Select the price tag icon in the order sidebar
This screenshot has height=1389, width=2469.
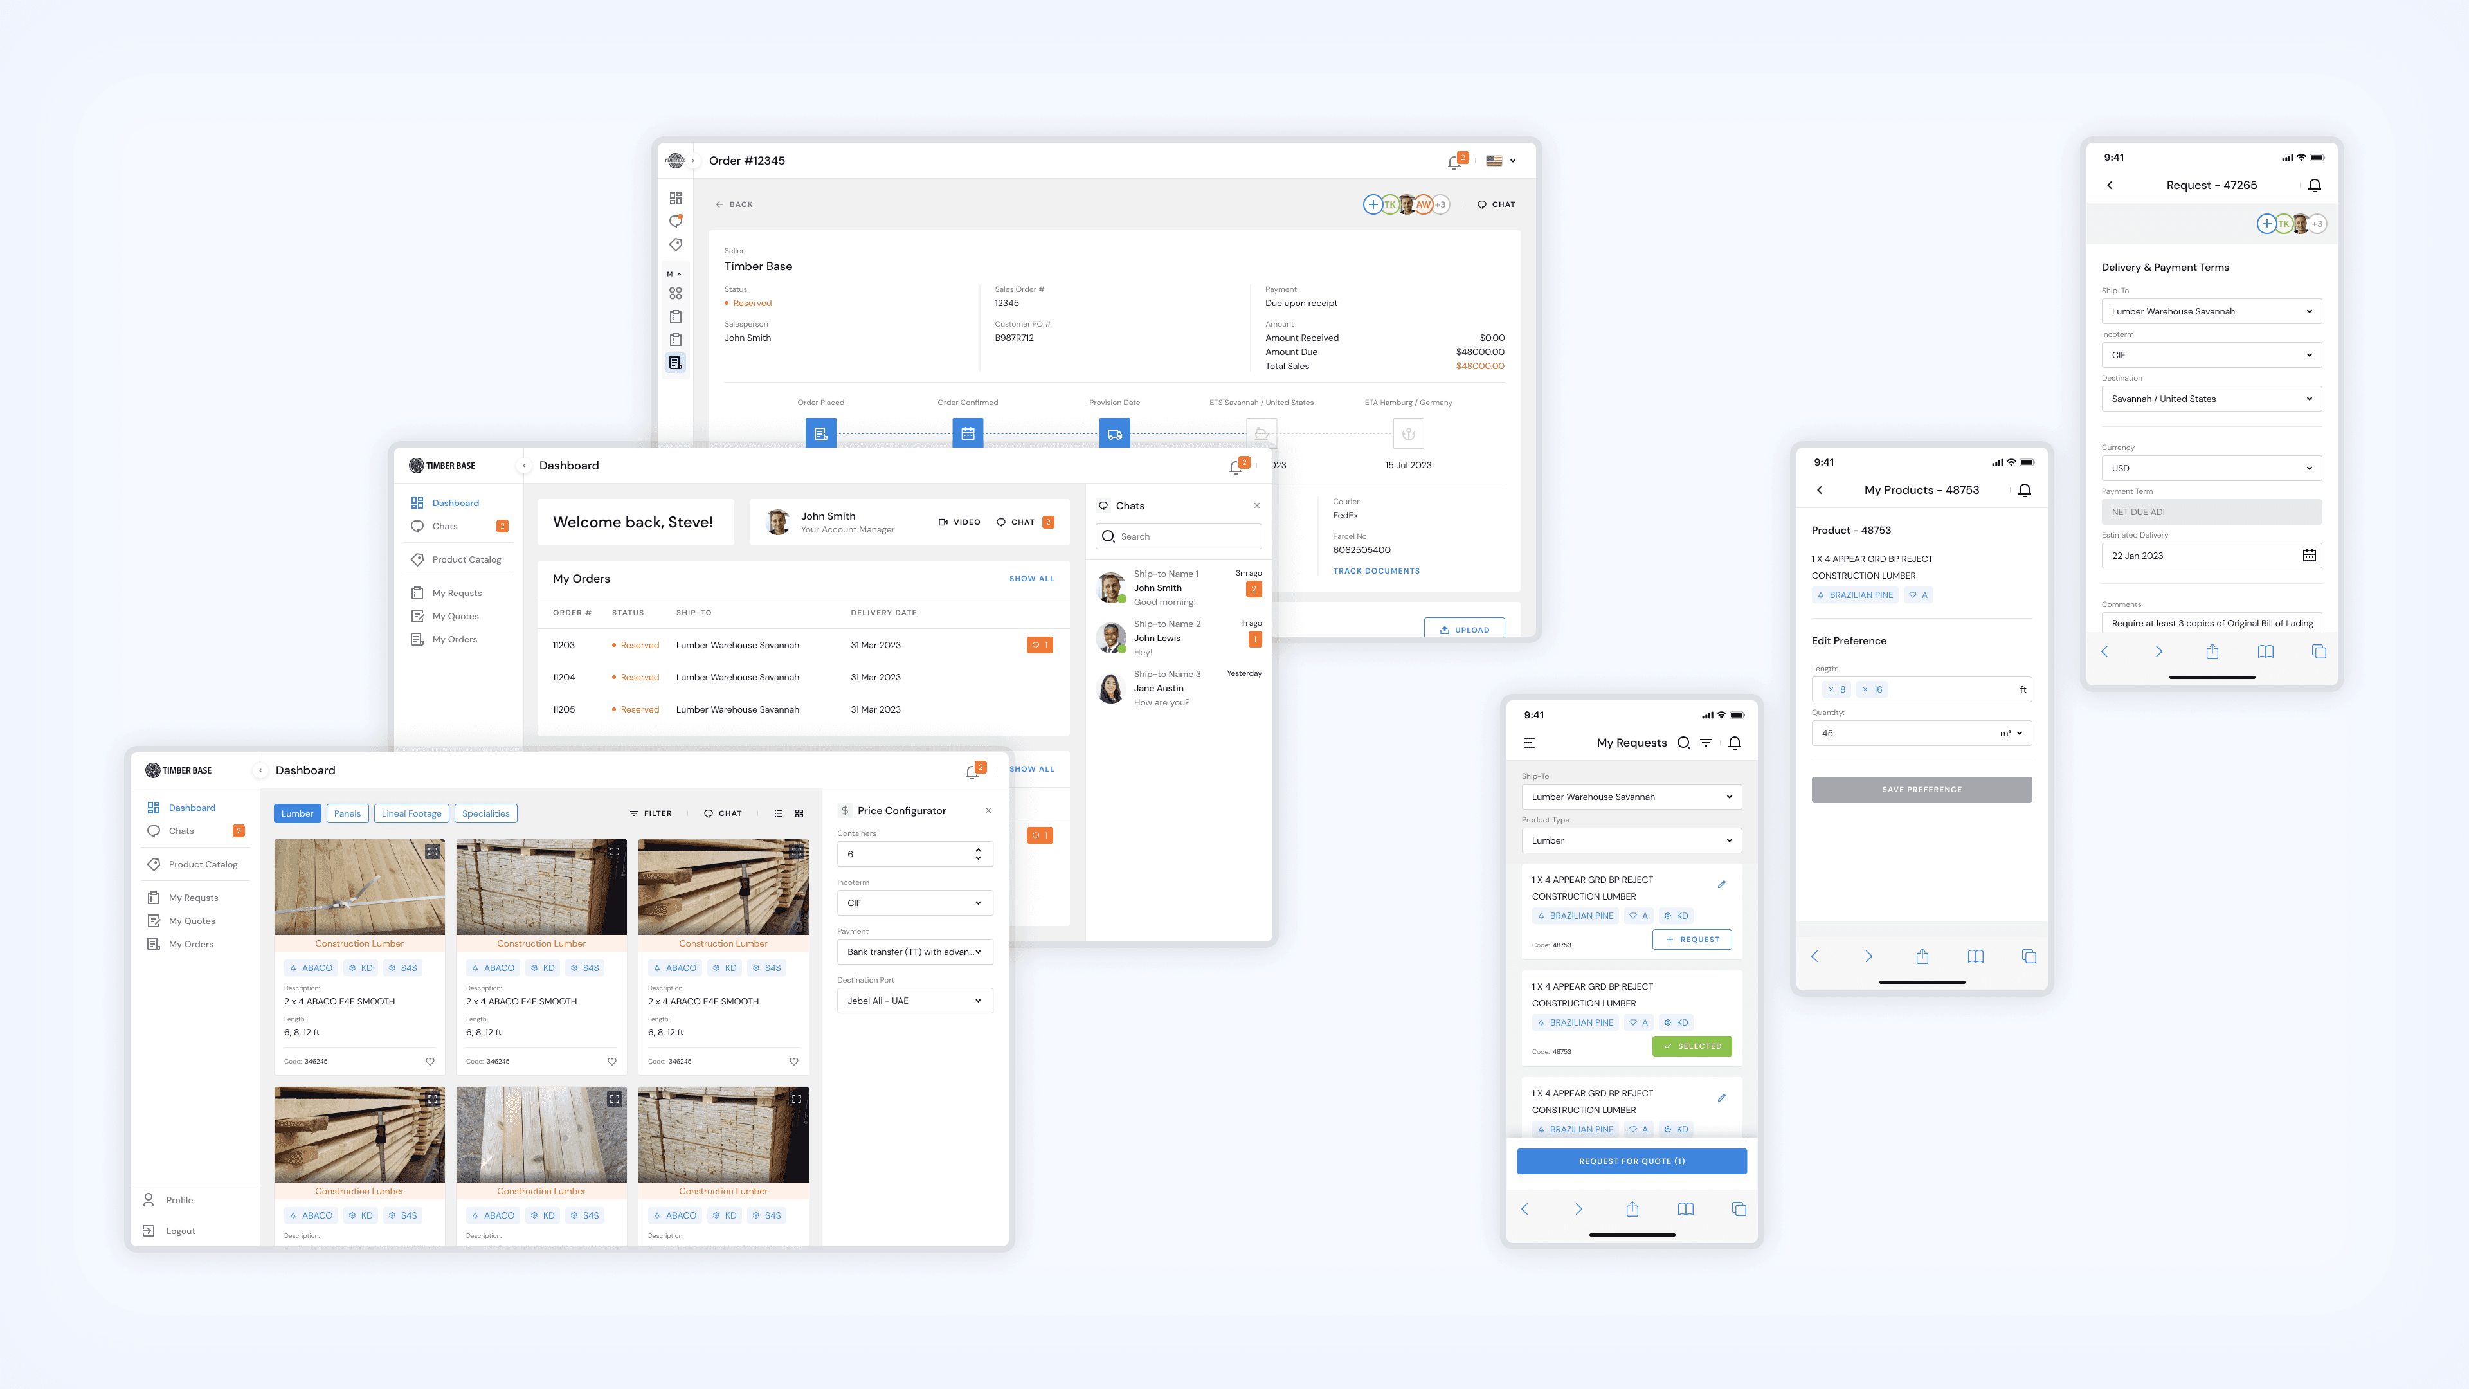tap(676, 244)
